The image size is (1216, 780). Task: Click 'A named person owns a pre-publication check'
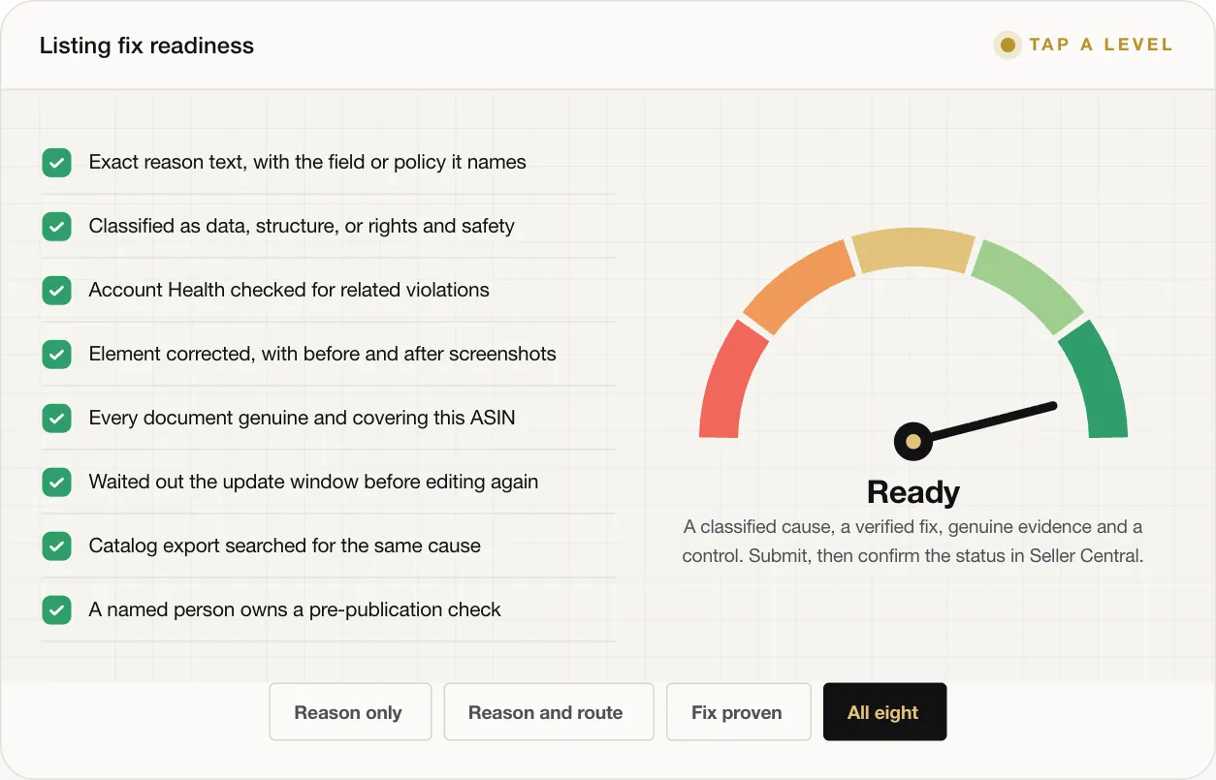point(295,609)
